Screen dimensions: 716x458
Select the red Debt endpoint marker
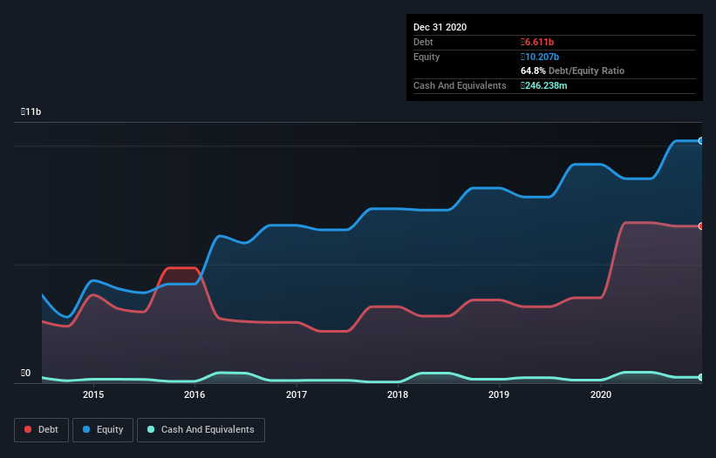[x=701, y=226]
